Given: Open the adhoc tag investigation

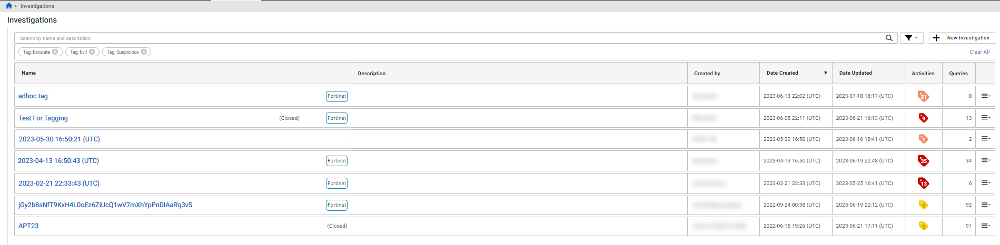Looking at the screenshot, I should (x=33, y=96).
